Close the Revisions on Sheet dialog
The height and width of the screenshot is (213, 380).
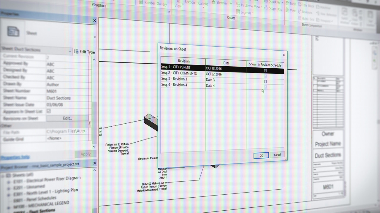click(x=284, y=55)
